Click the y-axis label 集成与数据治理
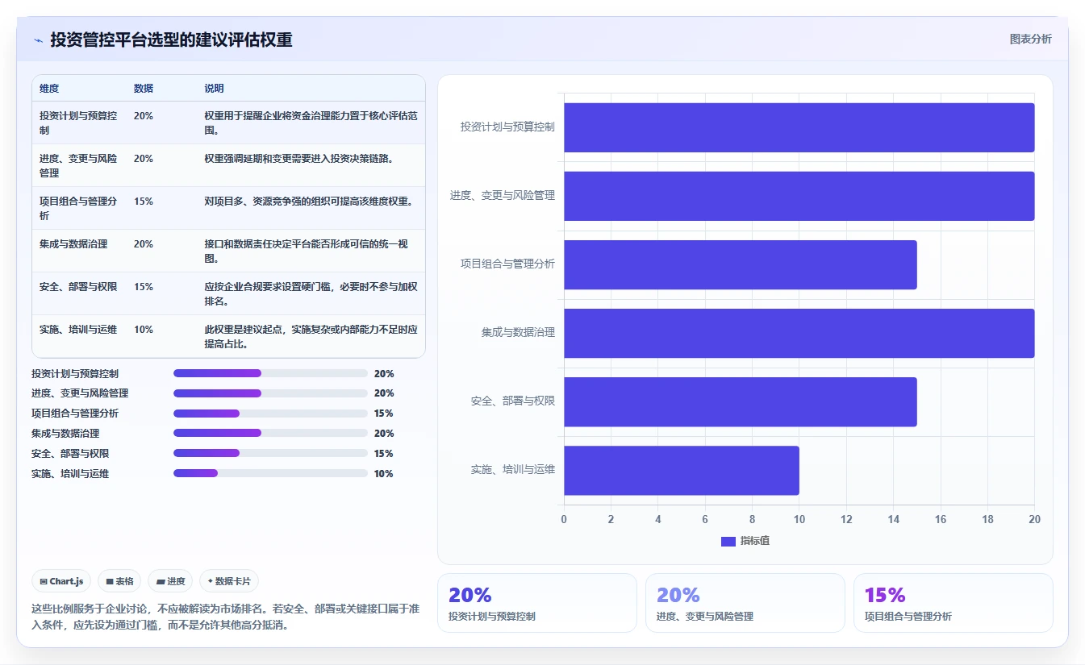Viewport: 1085px width, 665px height. (518, 332)
